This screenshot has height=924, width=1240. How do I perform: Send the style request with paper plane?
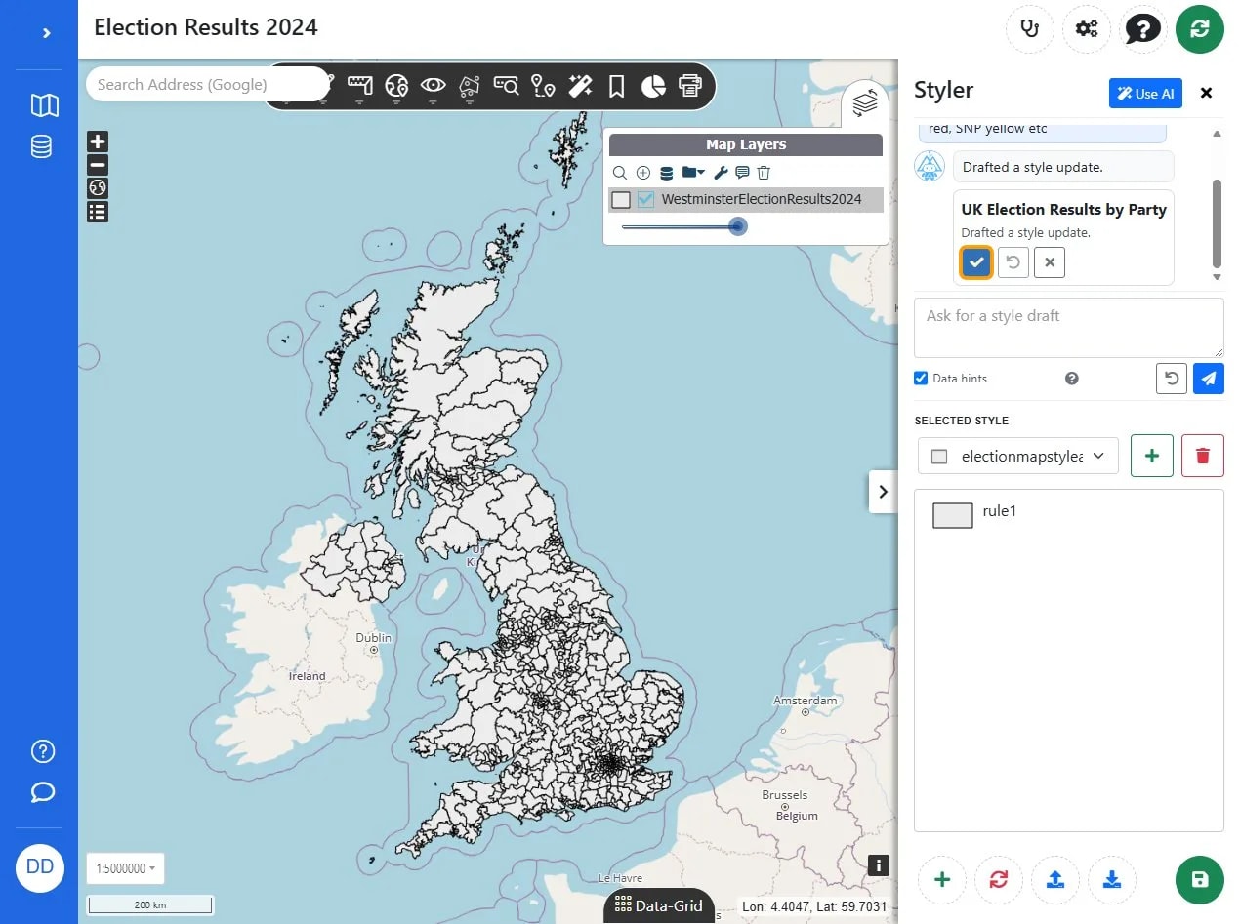click(1209, 379)
